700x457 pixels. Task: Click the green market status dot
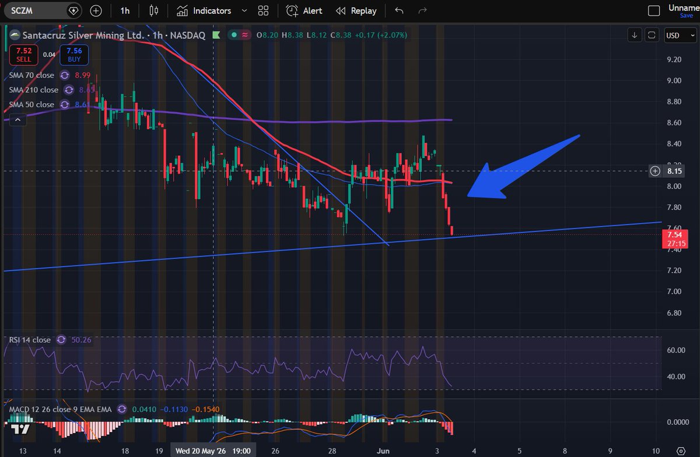234,35
